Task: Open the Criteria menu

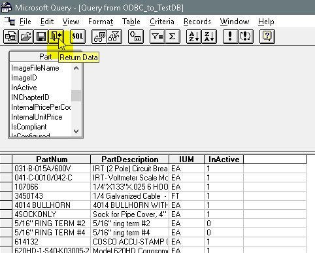Action: 162,22
